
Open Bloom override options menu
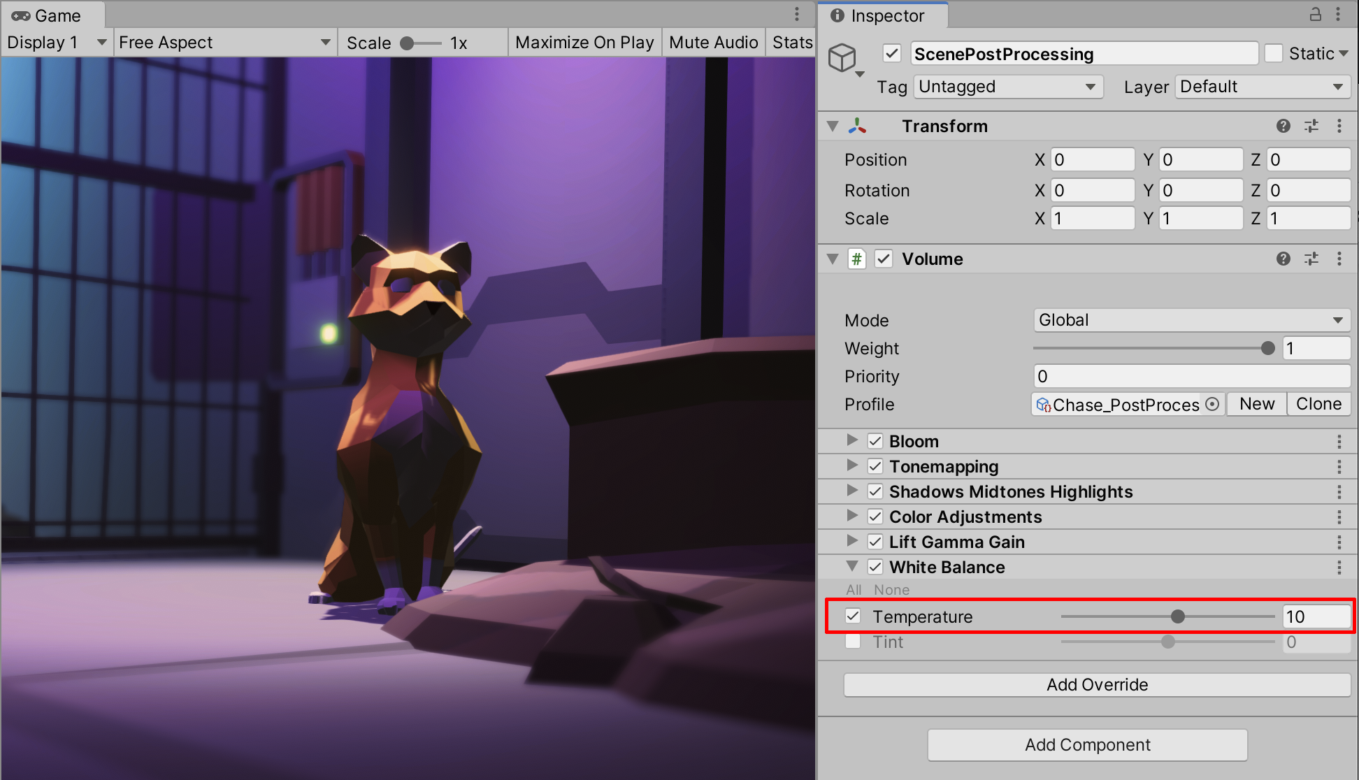[x=1339, y=441]
